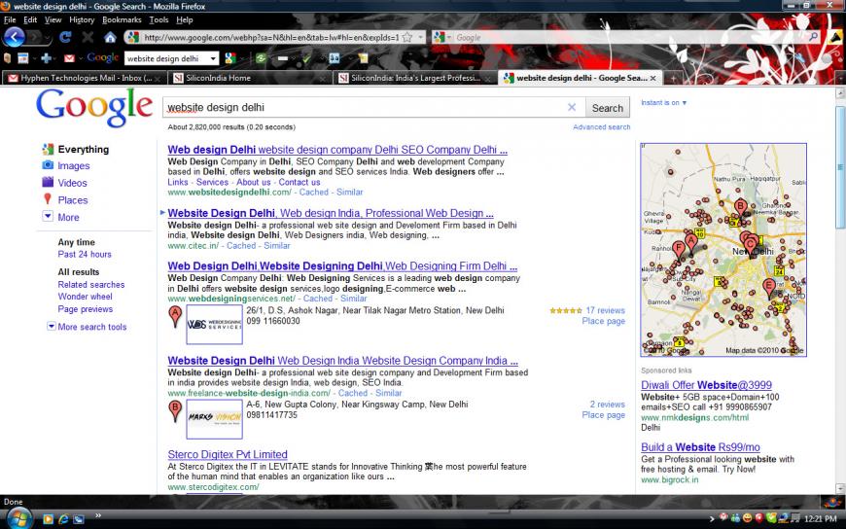Reload the page with the refresh icon
The width and height of the screenshot is (846, 529).
tap(65, 37)
